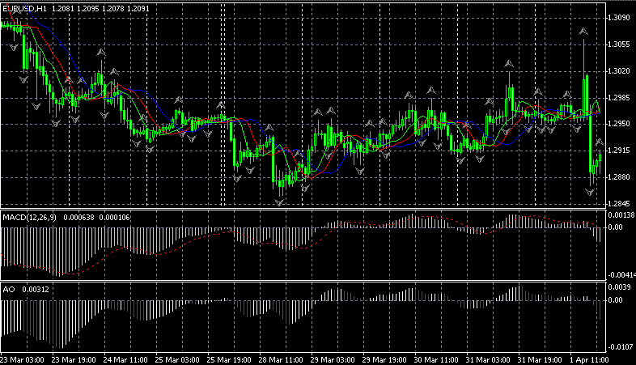This screenshot has height=365, width=636.
Task: Select the MACD(12,26,9) indicator label
Action: click(29, 218)
